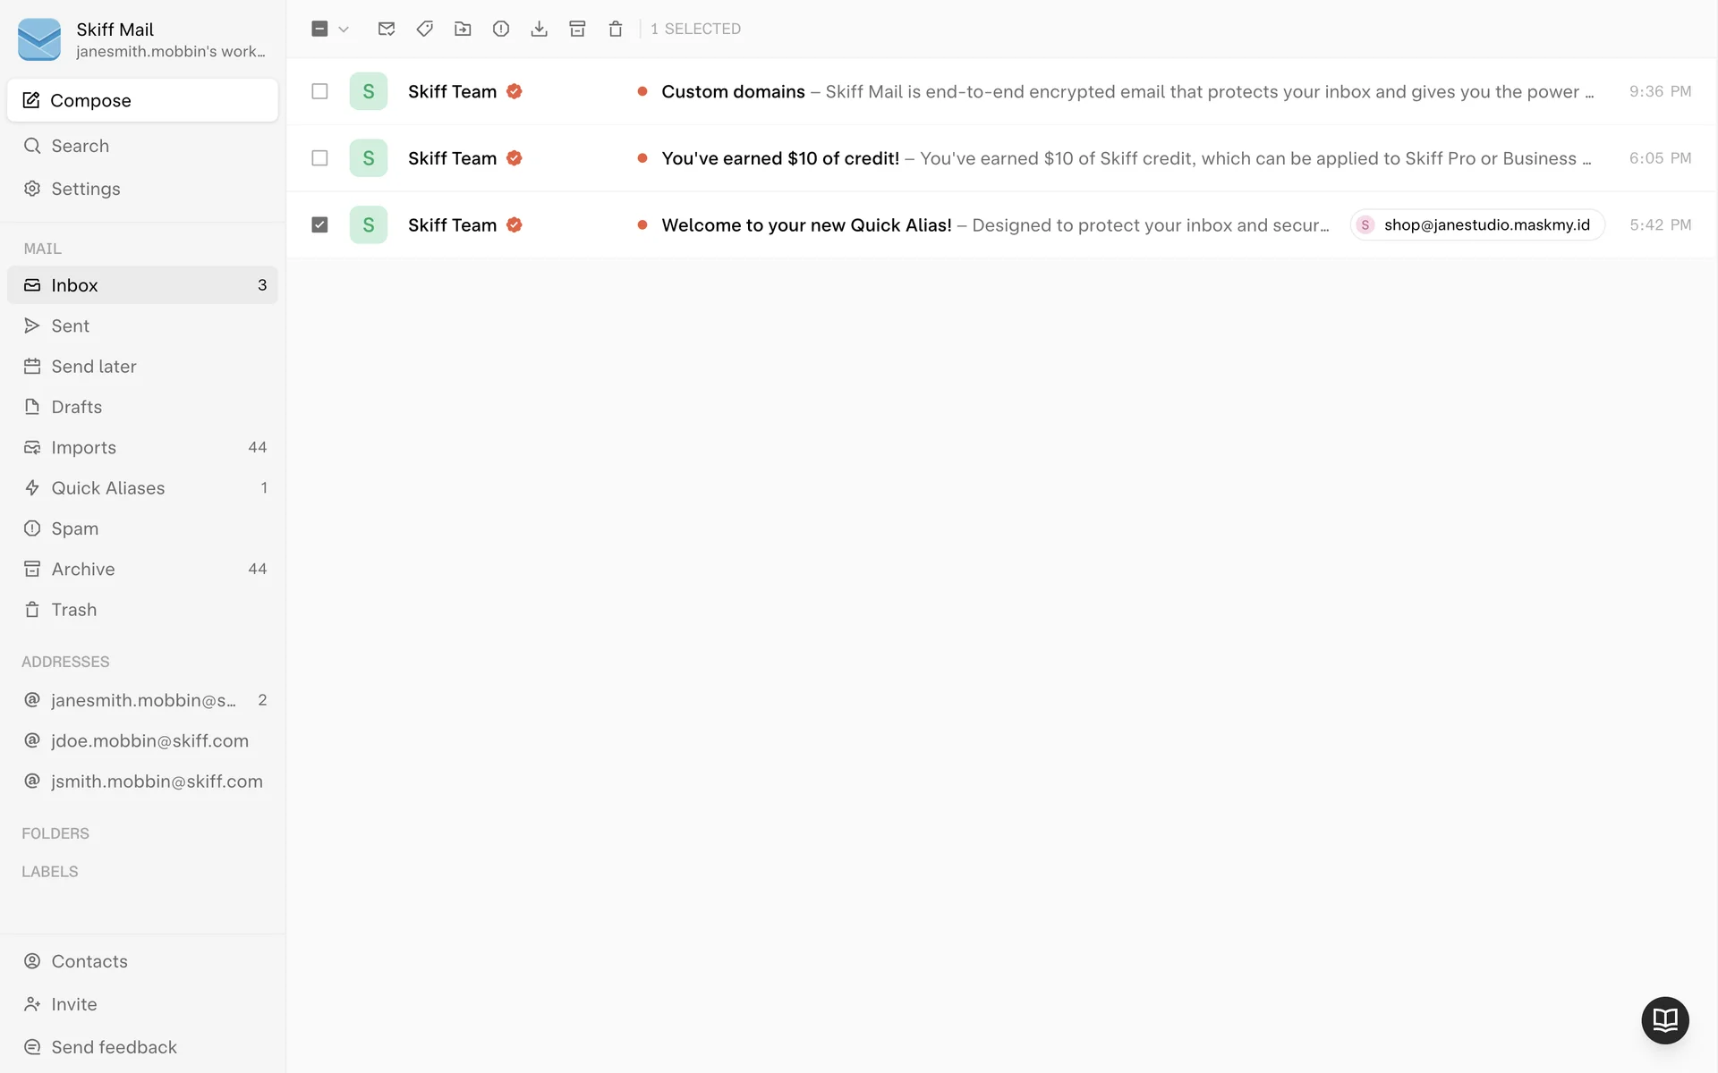Check the Custom domains email checkbox

pyautogui.click(x=319, y=91)
